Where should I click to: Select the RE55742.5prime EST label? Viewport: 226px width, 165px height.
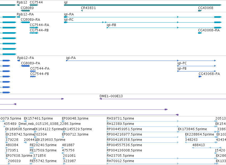(x=43, y=161)
